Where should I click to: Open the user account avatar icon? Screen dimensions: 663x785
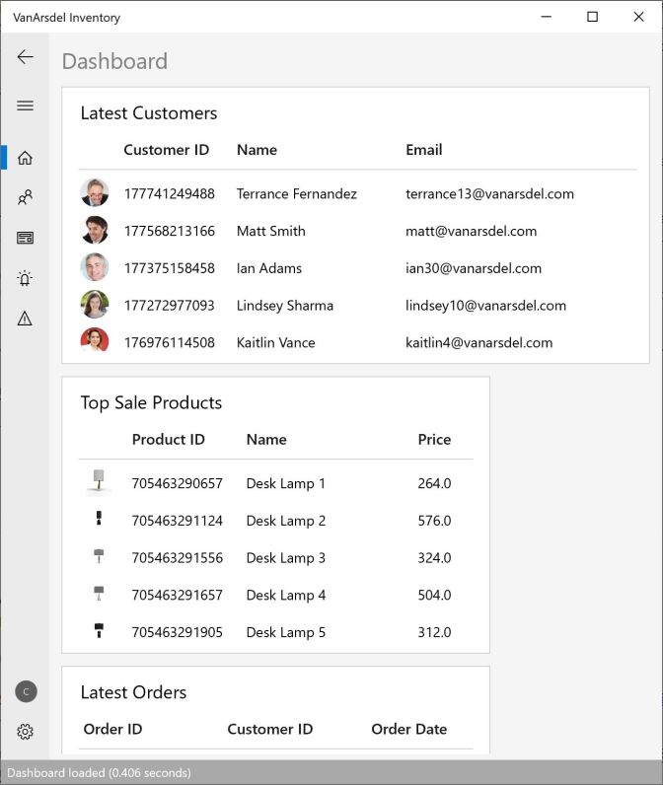[x=26, y=691]
